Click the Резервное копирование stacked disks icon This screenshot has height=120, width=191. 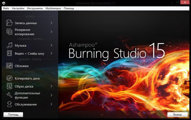[9, 32]
